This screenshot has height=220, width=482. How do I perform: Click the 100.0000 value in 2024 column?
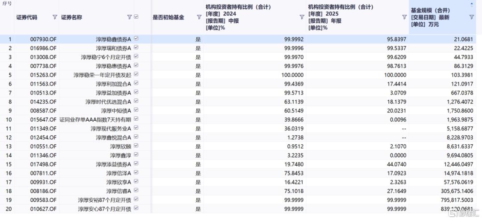click(293, 75)
